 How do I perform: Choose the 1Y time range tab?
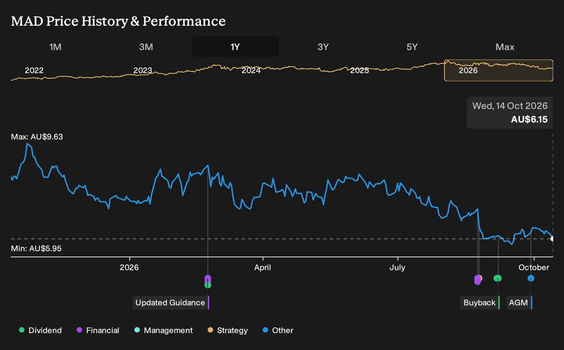click(236, 47)
